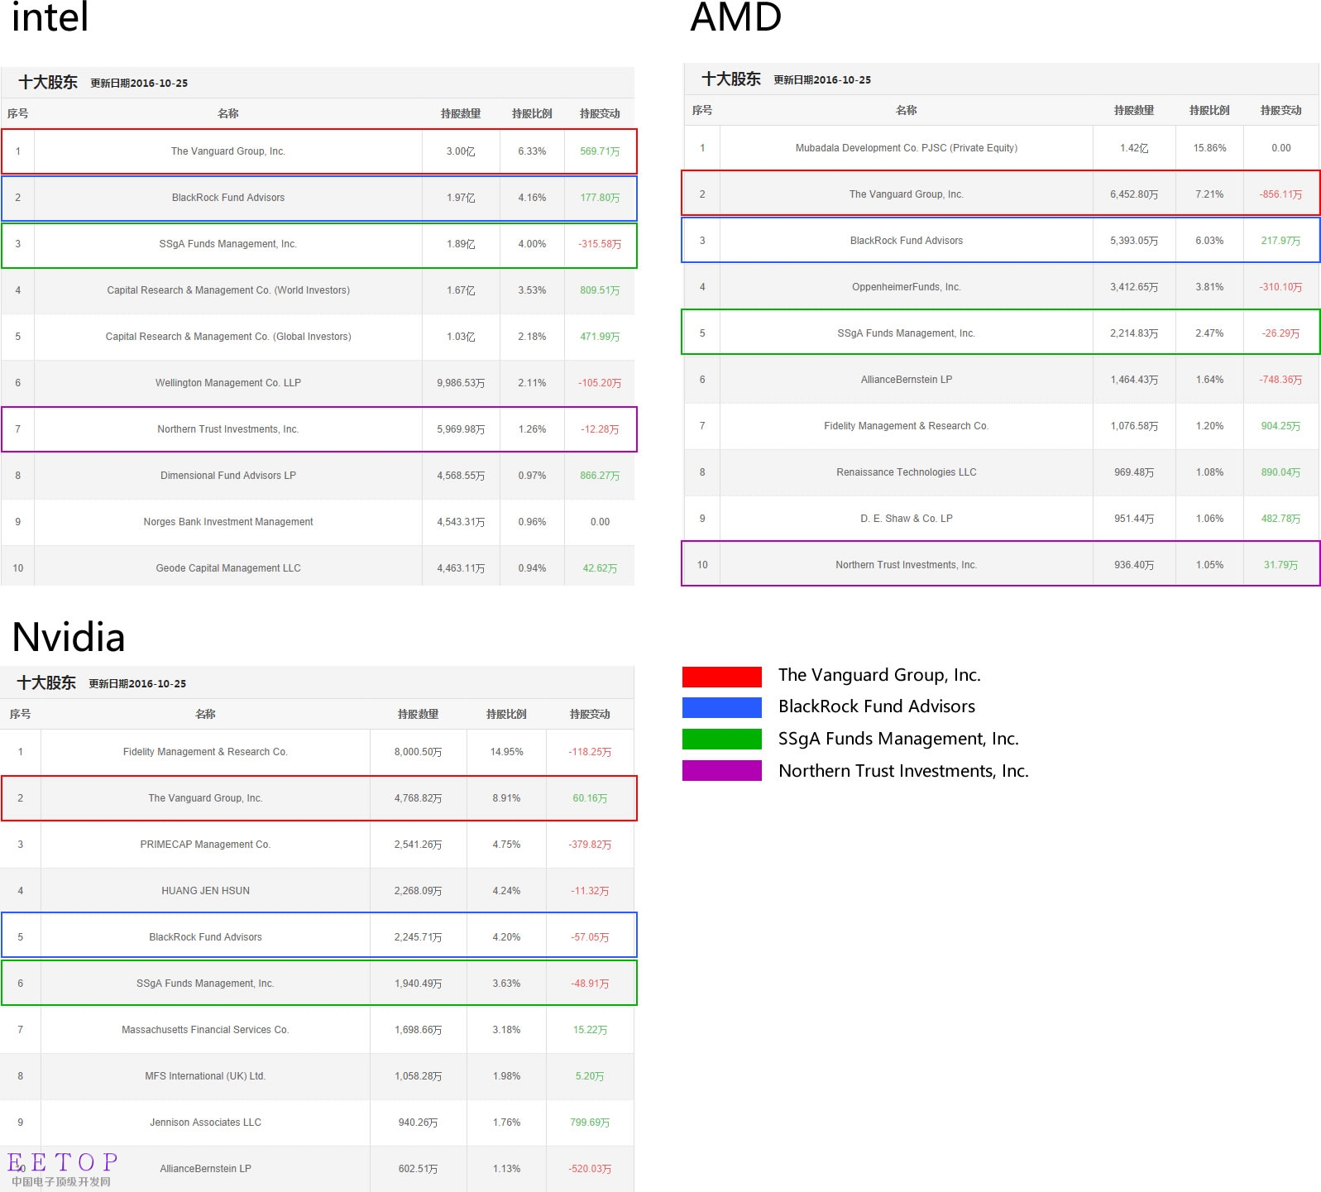Screen dimensions: 1321x1192
Task: Click Nvidia row 'Jennison Associates LLC'
Action: coord(318,1123)
